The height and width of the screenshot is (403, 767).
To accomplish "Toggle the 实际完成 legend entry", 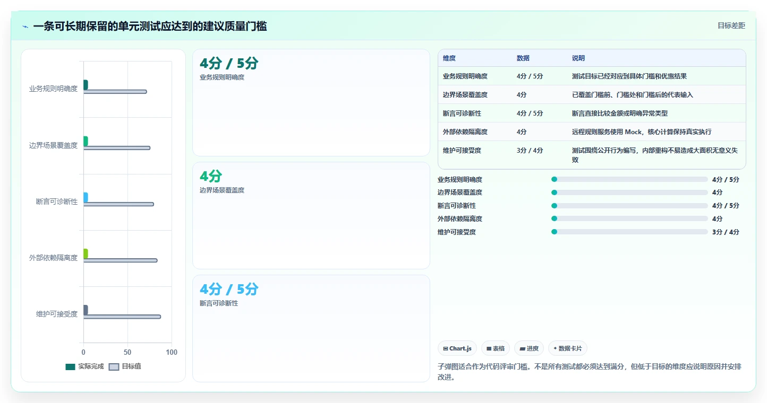I will click(x=84, y=366).
